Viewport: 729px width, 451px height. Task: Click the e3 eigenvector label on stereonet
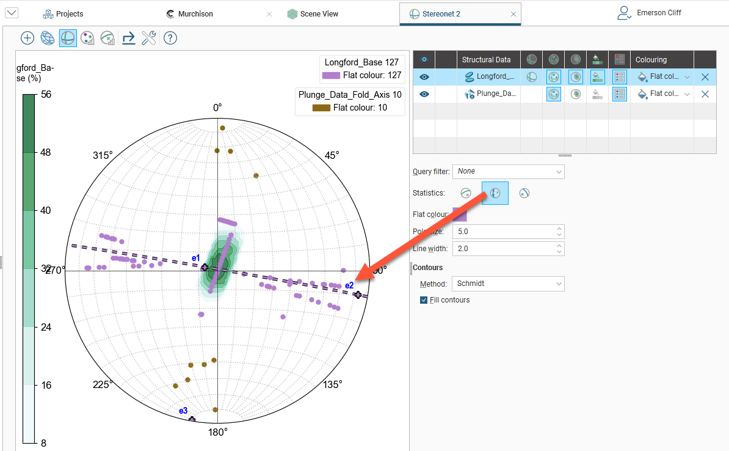click(x=183, y=411)
